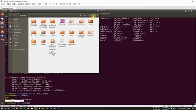Select the nfs_rootfs folder
Screen dimensions: 196x110
click(x=34, y=33)
